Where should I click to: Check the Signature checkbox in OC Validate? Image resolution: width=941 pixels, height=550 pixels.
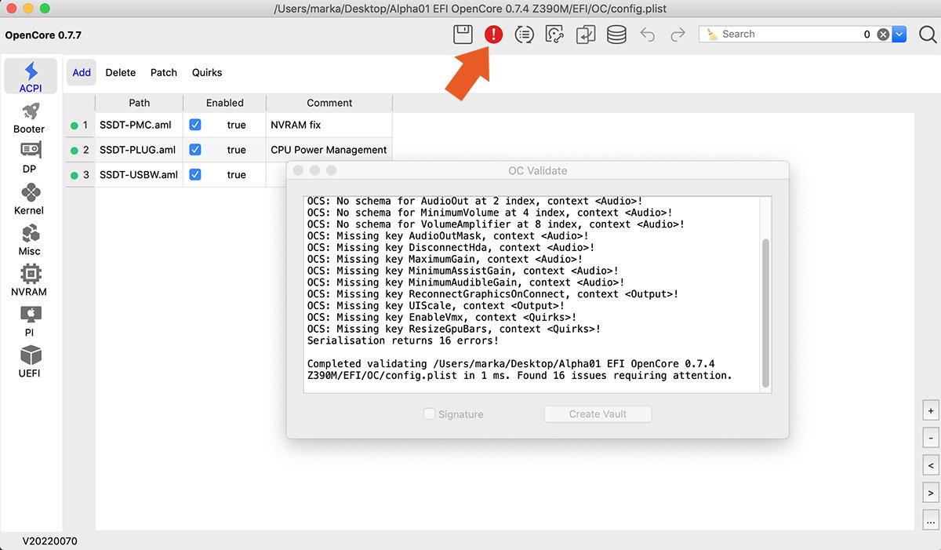429,413
